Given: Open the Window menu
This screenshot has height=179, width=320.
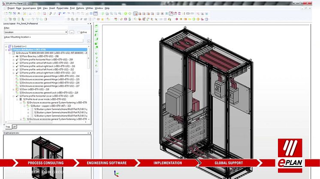Looking at the screenshot, I should pos(99,8).
